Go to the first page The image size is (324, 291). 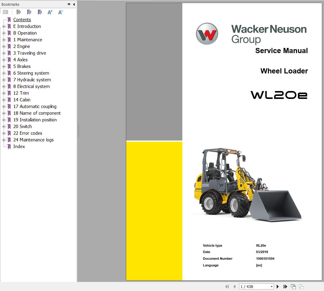click(227, 286)
